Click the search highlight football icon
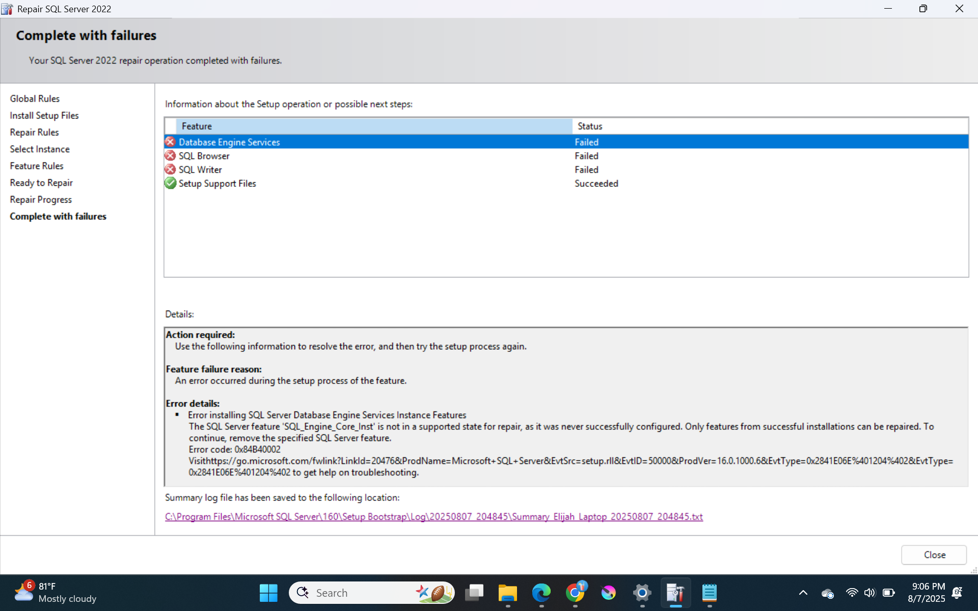Viewport: 978px width, 611px height. 434,593
